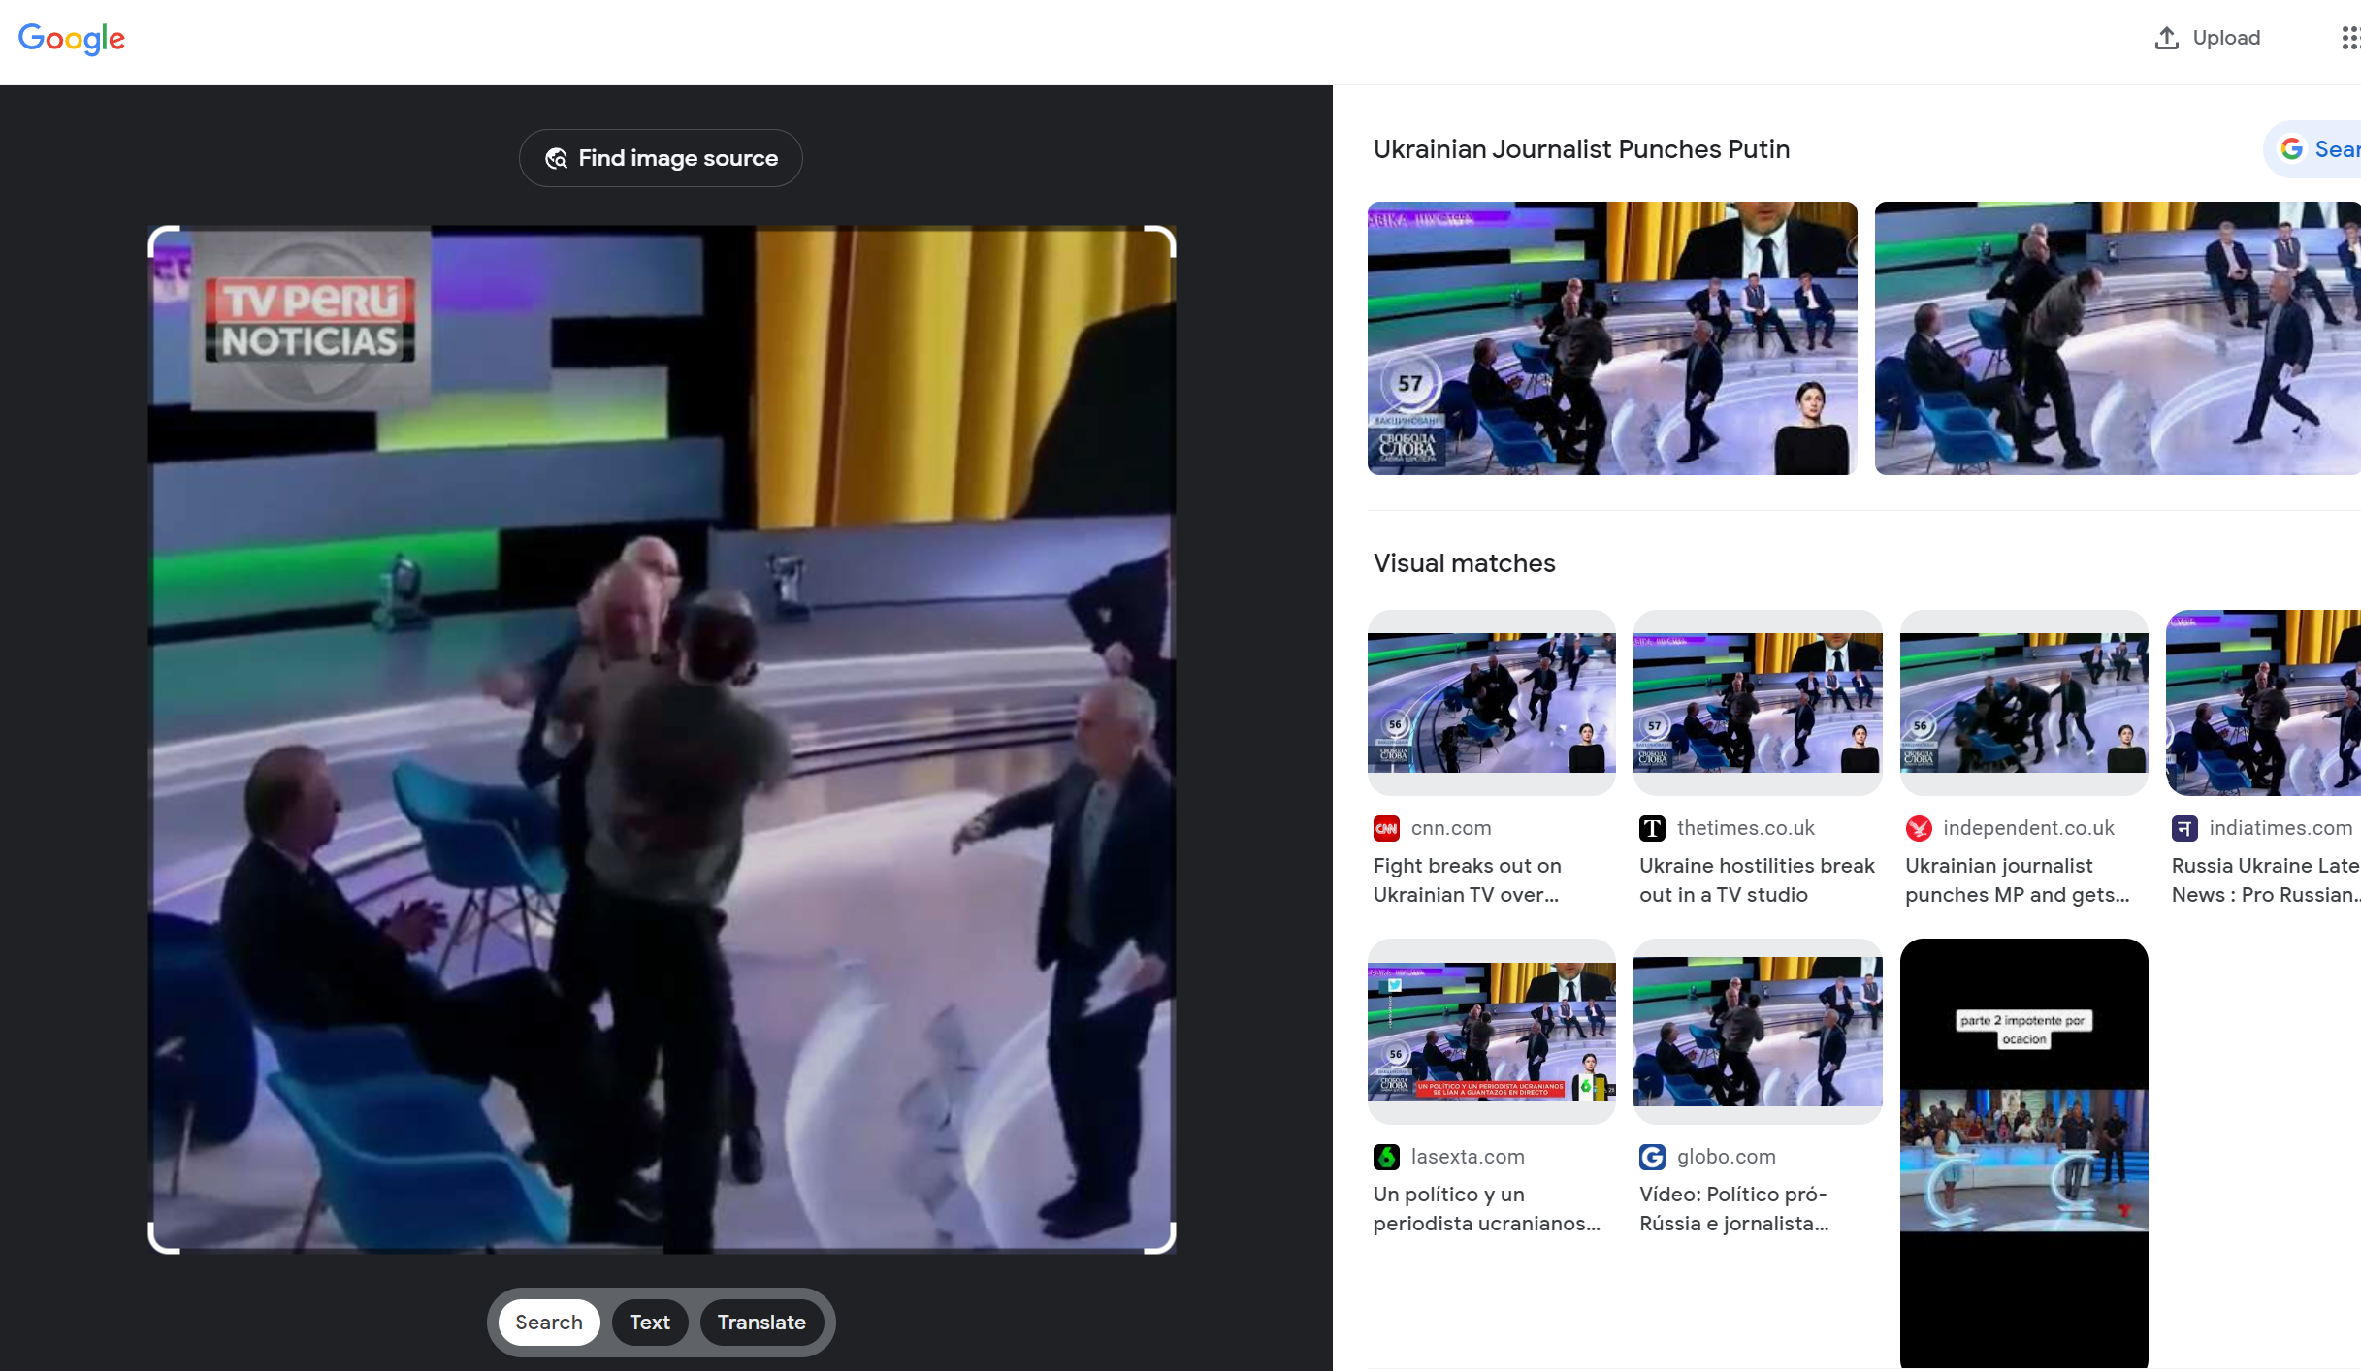Screen dimensions: 2361x1371
Task: Click the thetimes.co.uk source label
Action: (x=1746, y=828)
